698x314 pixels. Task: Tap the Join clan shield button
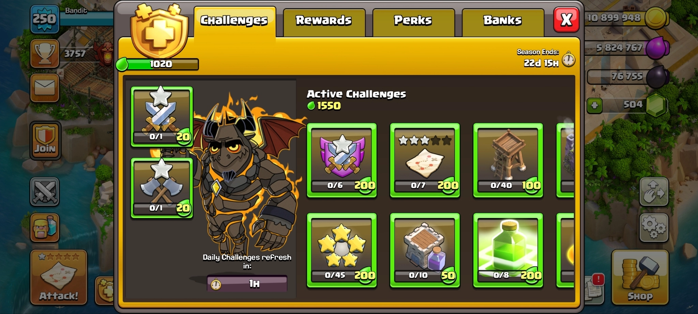pos(45,141)
